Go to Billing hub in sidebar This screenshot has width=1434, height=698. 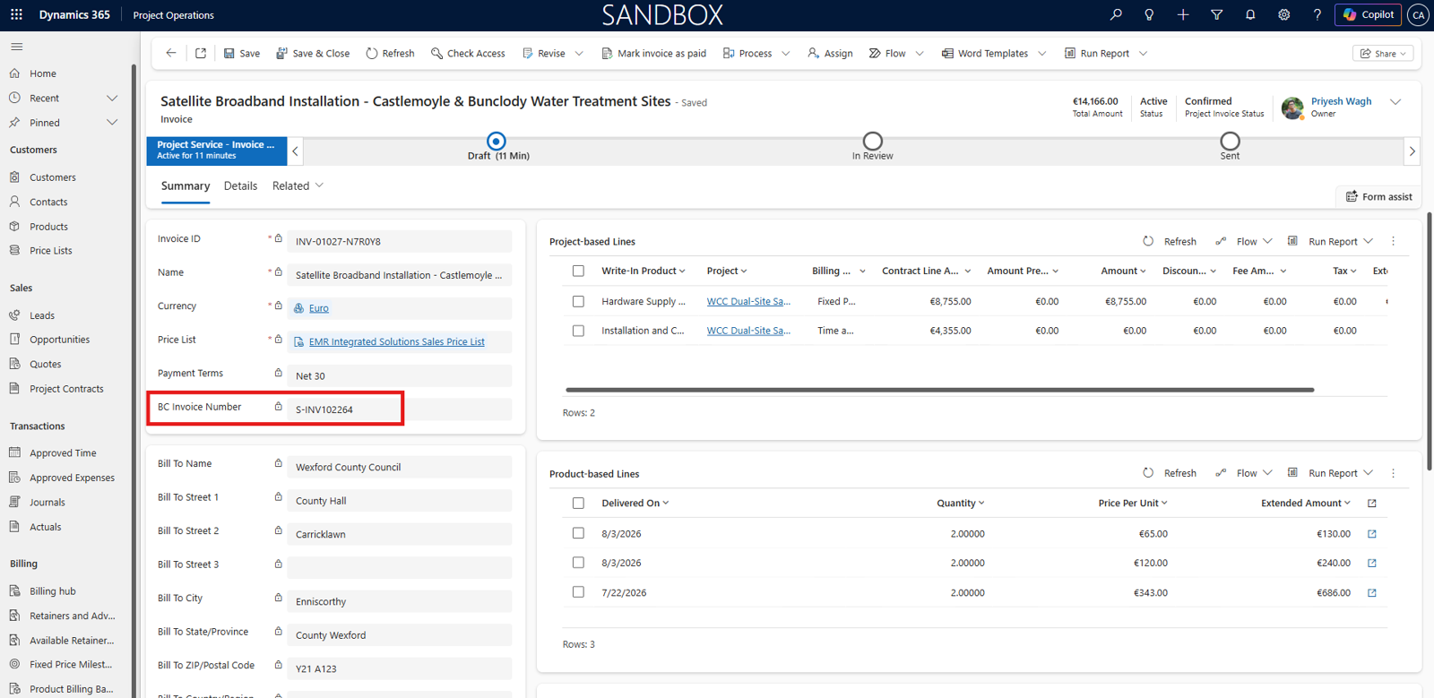(x=52, y=591)
